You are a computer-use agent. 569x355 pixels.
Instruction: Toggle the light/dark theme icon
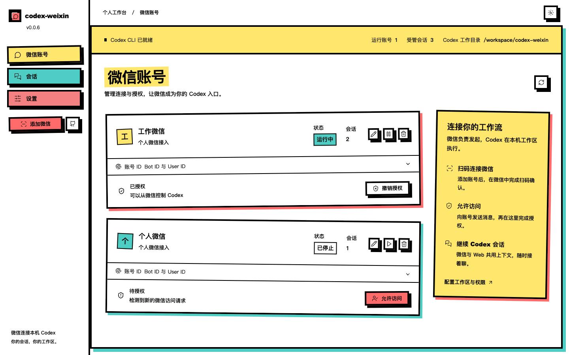[x=551, y=13]
